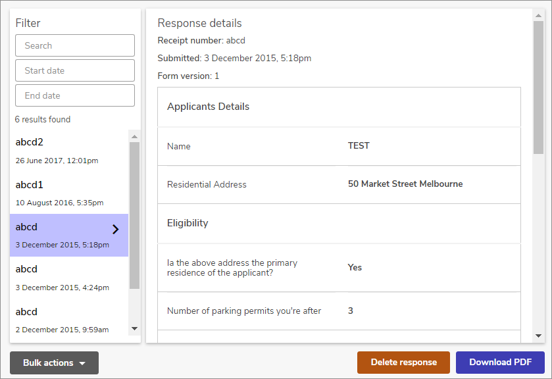Viewport: 552px width, 379px height.
Task: Click the Download PDF button
Action: click(x=500, y=362)
